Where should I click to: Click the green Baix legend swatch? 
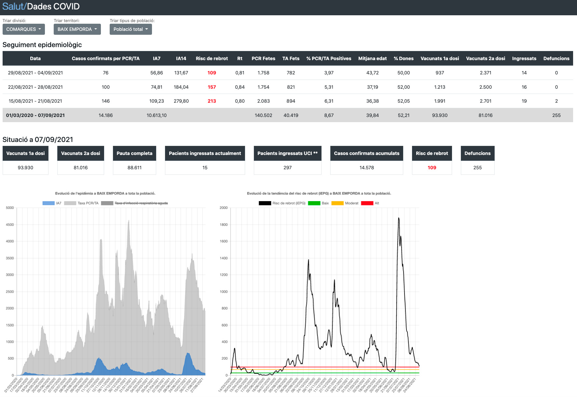click(314, 203)
